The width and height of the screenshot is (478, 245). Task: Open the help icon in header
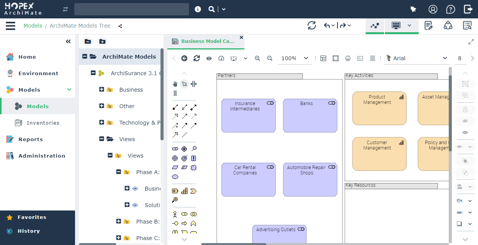point(450,9)
